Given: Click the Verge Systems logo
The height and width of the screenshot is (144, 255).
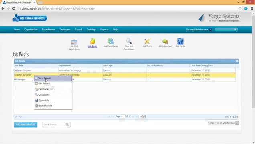Looking at the screenshot, I should pos(219,18).
